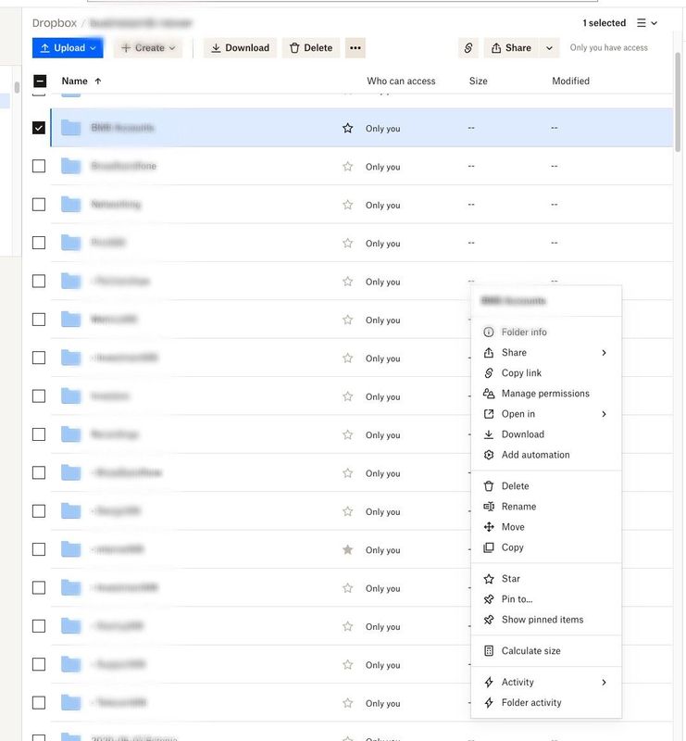
Task: Star the selected highlighted folder
Action: pos(348,128)
